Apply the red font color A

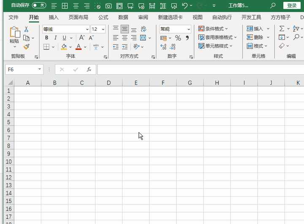pos(79,47)
